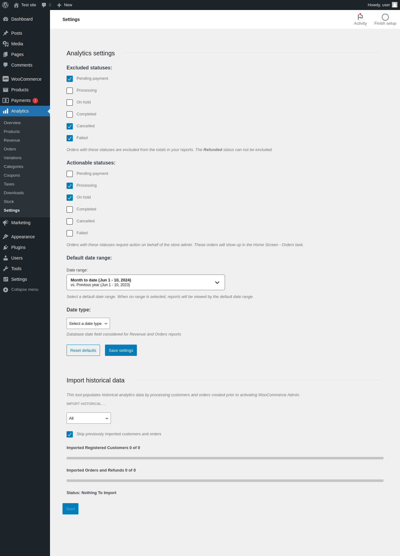Screen dimensions: 400x556
Task: Click the Posts pushpin icon
Action: pos(6,33)
